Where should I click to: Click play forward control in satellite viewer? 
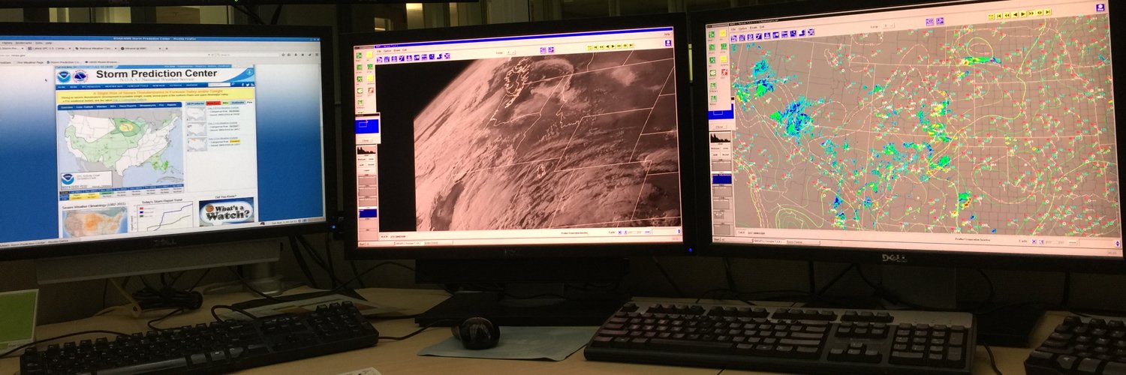613,46
